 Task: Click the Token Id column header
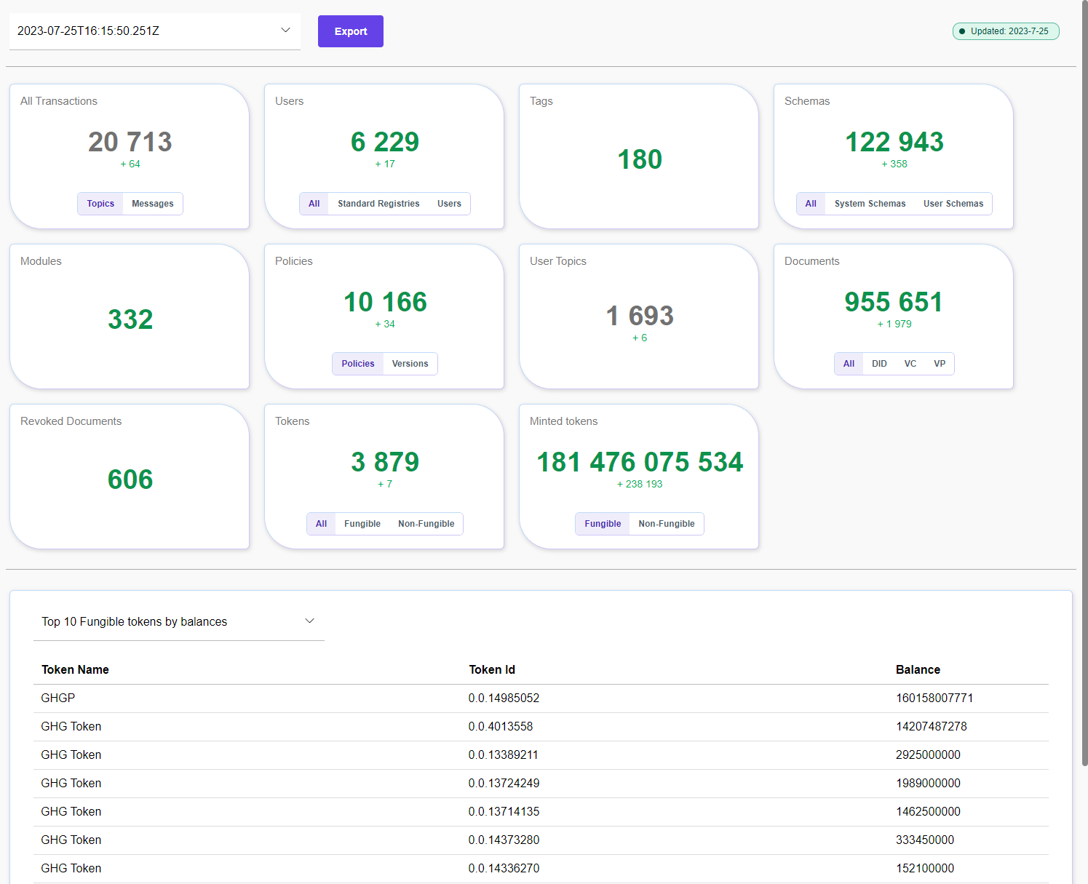tap(491, 670)
